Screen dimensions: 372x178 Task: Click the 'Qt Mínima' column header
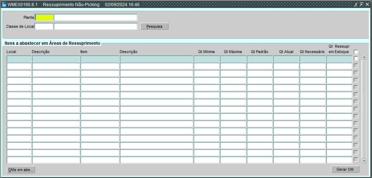(206, 52)
